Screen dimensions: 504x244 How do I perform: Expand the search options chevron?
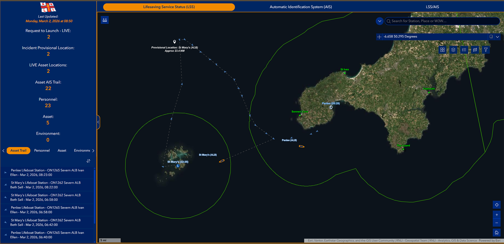[x=380, y=21]
